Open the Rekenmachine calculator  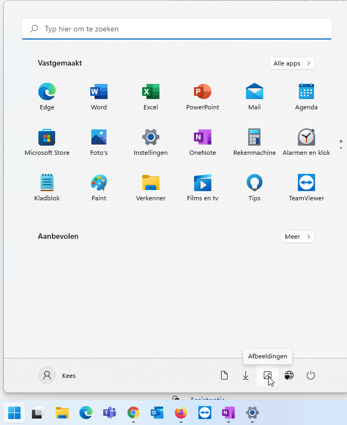(x=255, y=142)
